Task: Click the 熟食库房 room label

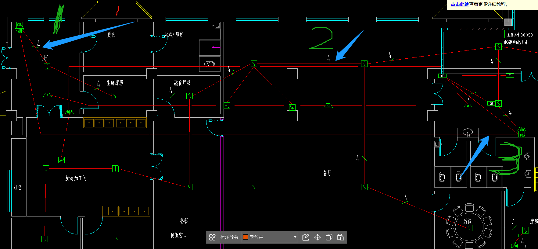Action: tap(182, 83)
